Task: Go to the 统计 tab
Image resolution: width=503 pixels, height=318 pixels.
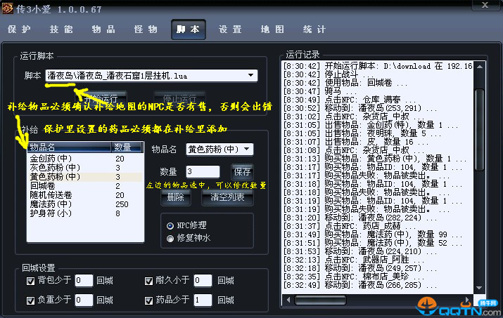Action: [314, 29]
